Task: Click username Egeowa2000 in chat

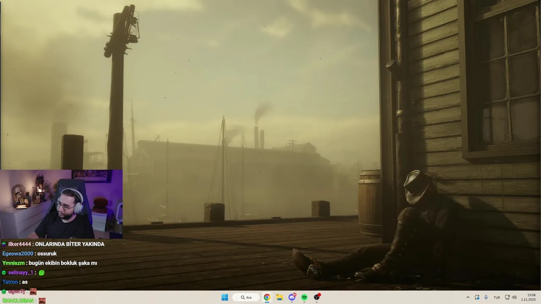Action: click(18, 253)
